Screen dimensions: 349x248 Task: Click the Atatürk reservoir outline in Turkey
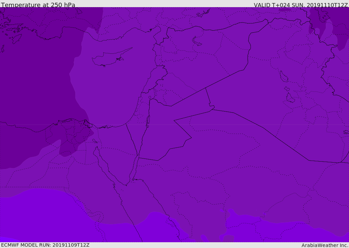[203, 13]
